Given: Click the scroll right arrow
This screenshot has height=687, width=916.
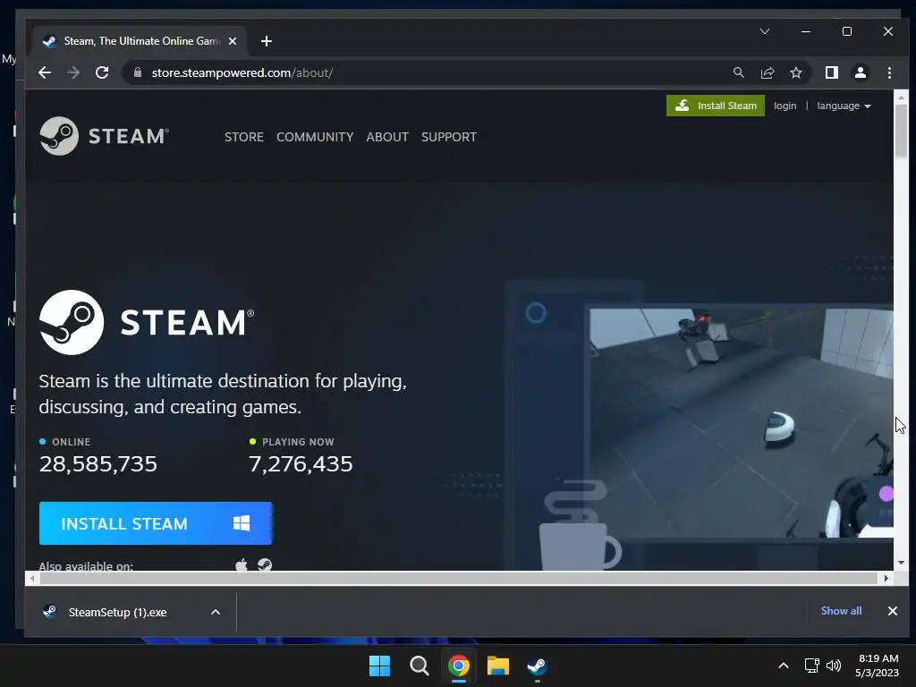Looking at the screenshot, I should tap(886, 579).
